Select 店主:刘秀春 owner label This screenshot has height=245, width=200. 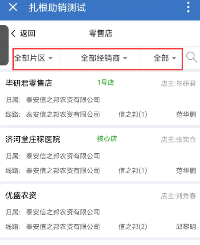(178, 196)
